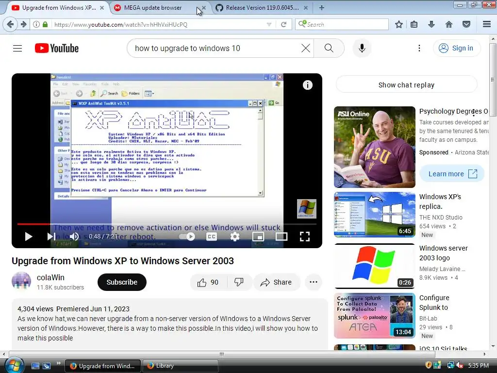Seek using the red video progress bar

point(167,224)
